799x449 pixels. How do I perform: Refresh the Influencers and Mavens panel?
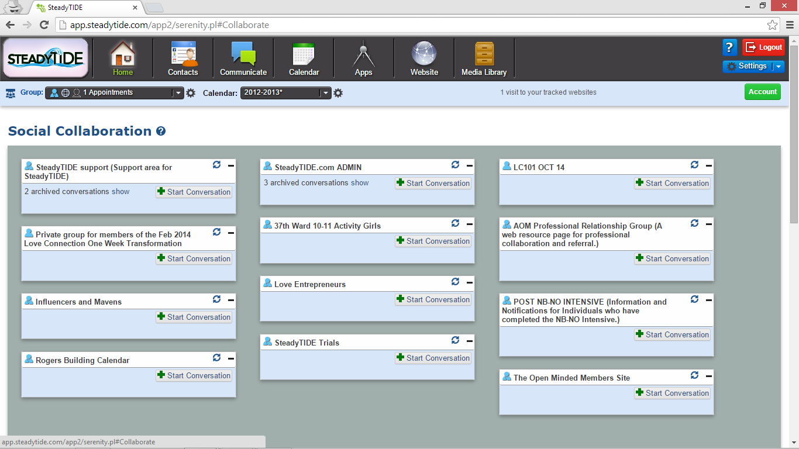tap(216, 299)
